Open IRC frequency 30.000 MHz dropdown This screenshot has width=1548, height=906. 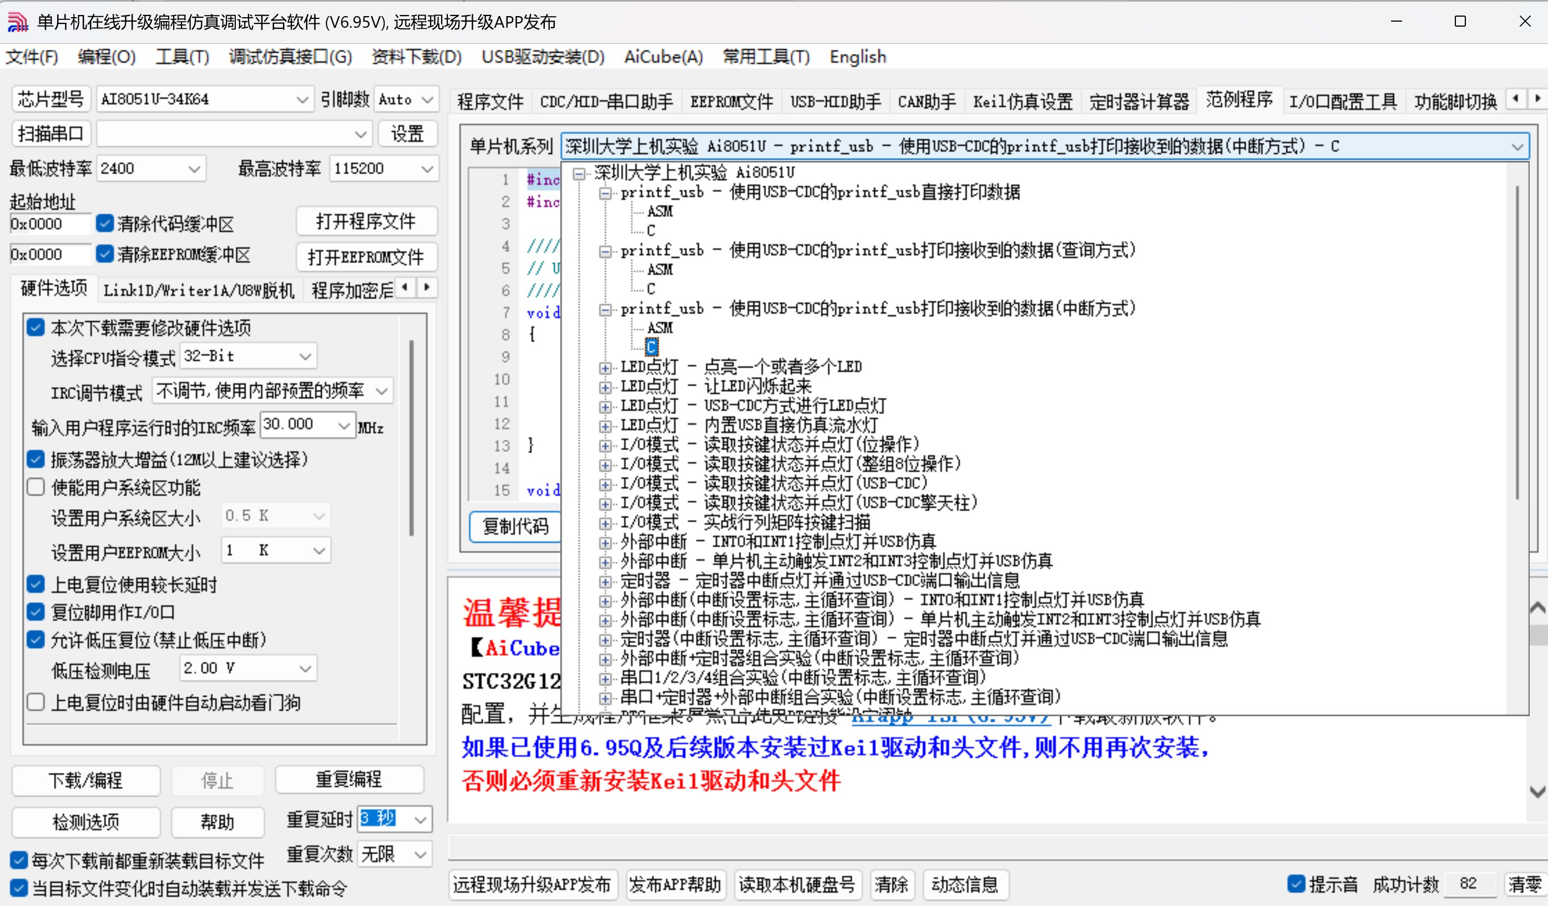307,425
